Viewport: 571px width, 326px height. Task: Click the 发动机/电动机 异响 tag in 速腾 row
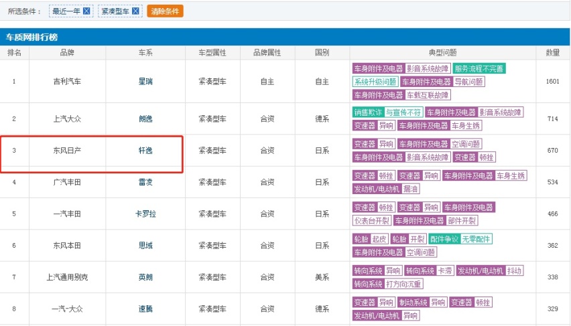coord(386,315)
